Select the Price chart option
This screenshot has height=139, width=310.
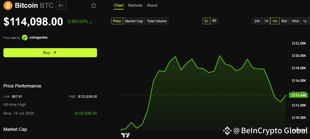click(x=117, y=21)
